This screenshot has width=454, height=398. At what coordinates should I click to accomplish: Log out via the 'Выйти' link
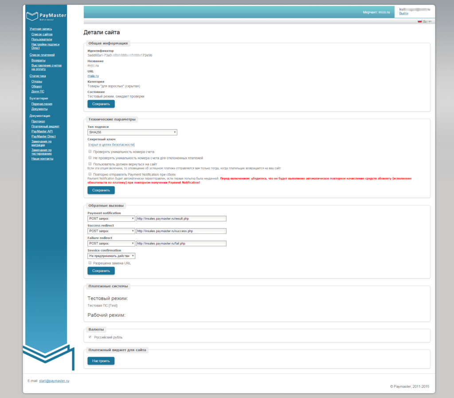403,13
